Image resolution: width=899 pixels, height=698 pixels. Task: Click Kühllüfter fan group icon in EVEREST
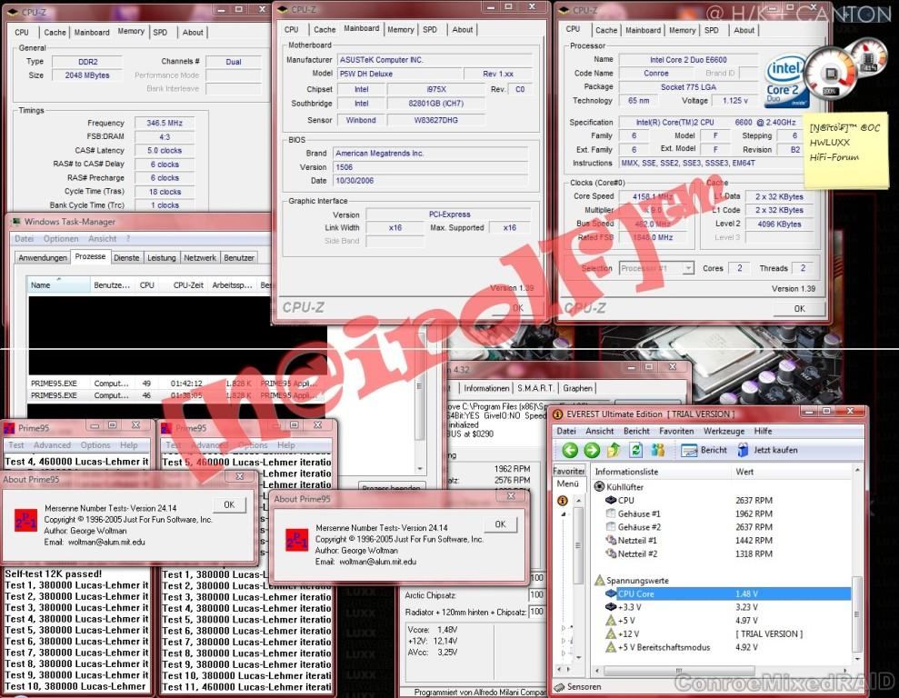pos(600,486)
